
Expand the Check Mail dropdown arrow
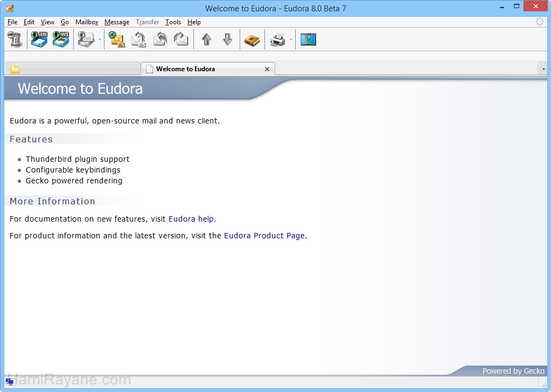click(100, 40)
